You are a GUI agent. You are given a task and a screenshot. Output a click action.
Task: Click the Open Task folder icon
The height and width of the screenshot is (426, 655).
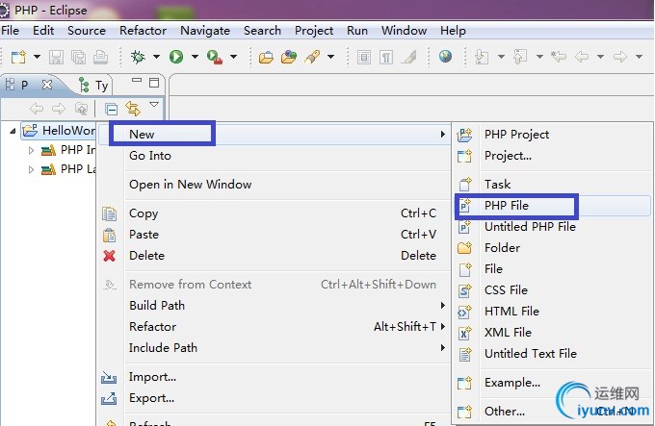click(x=289, y=57)
